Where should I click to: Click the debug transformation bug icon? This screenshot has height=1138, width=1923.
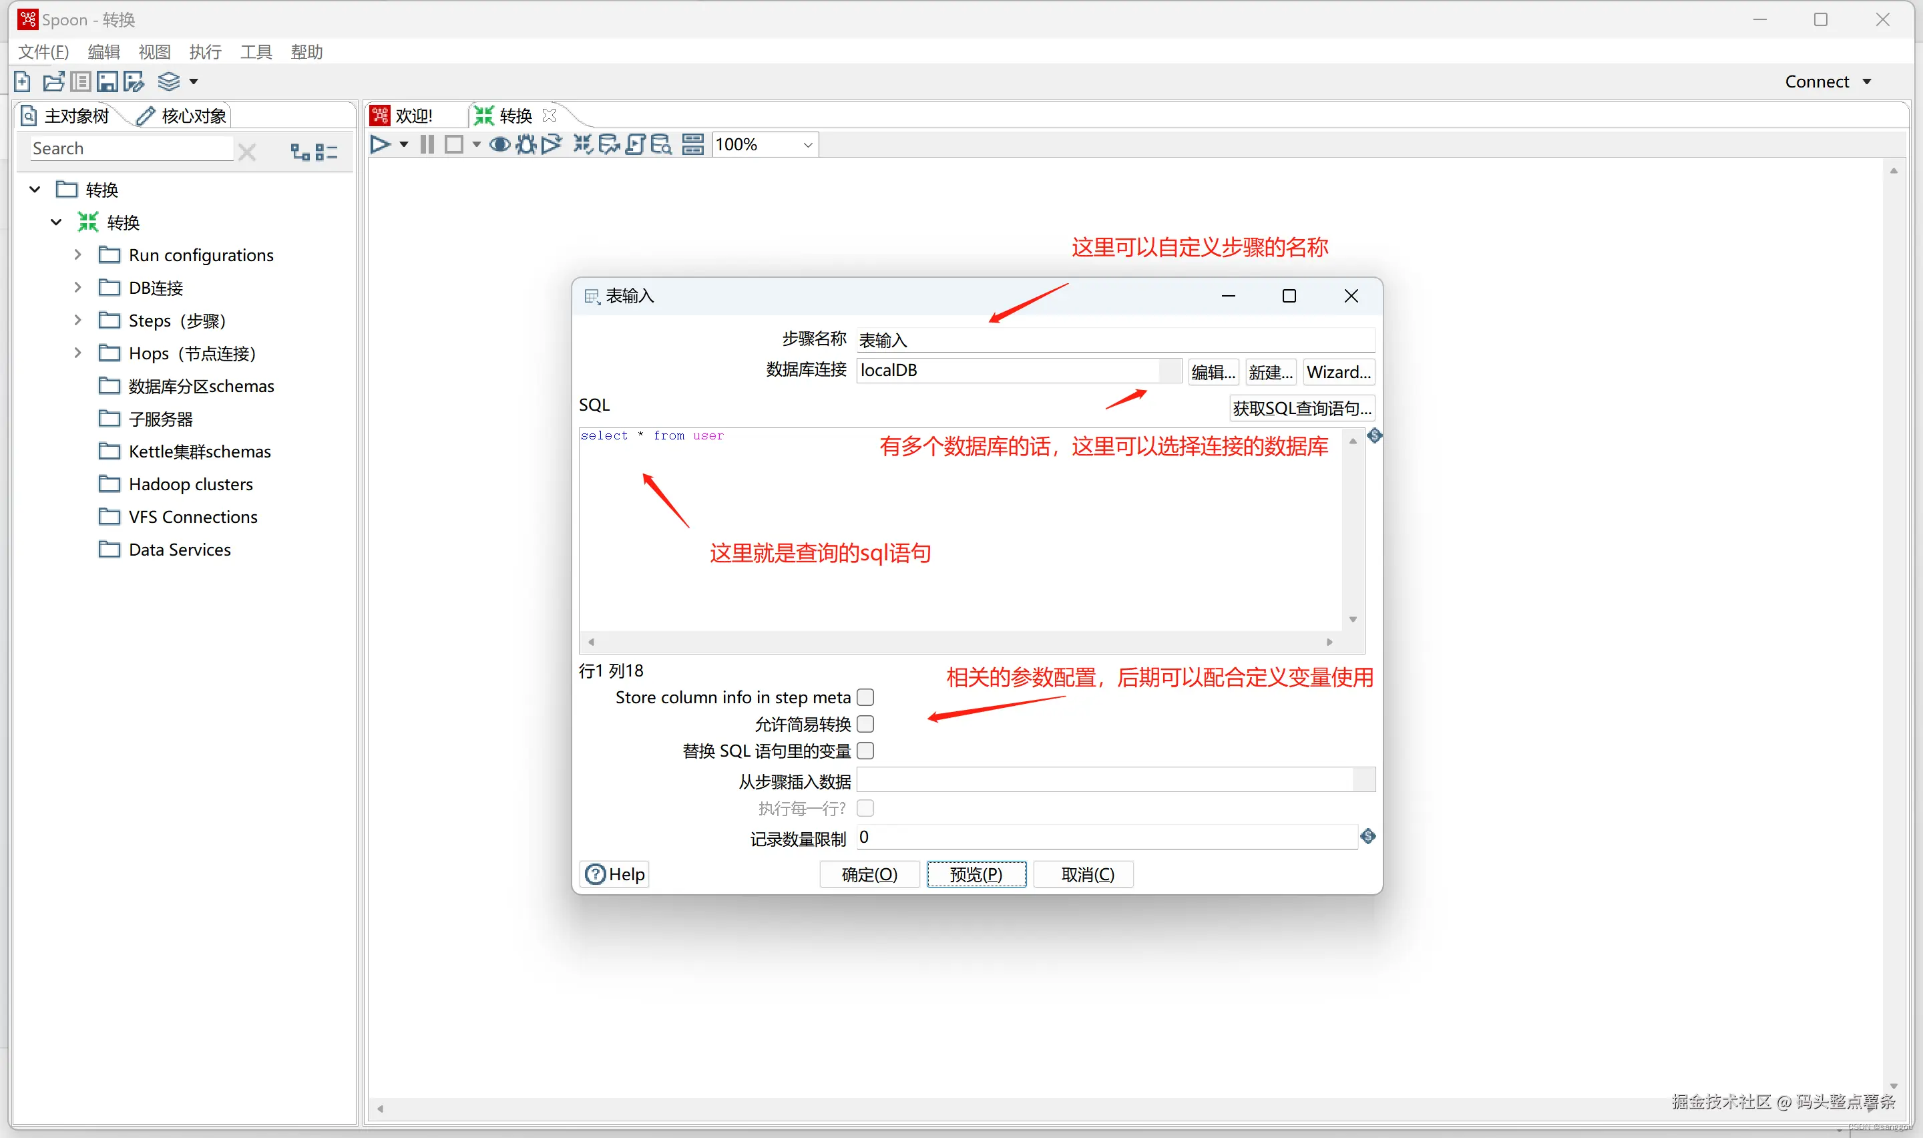tap(525, 144)
